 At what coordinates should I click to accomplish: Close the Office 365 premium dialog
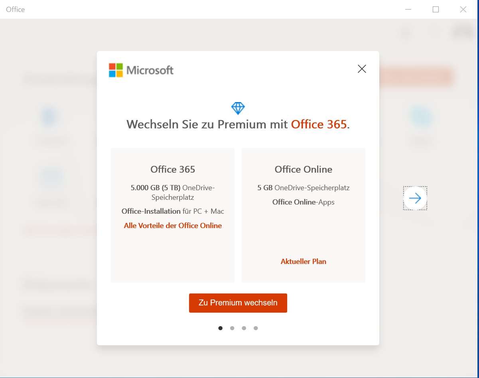click(362, 69)
